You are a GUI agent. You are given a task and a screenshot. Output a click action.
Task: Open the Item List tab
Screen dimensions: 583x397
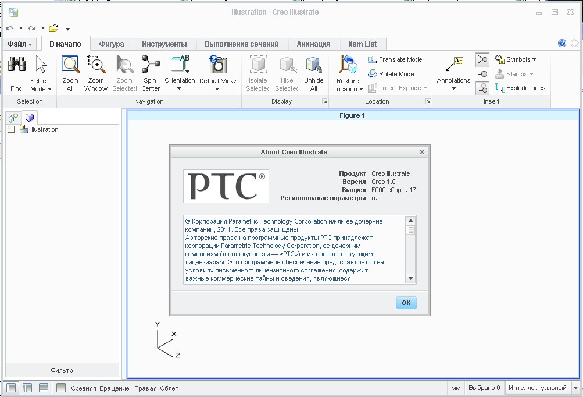(363, 44)
